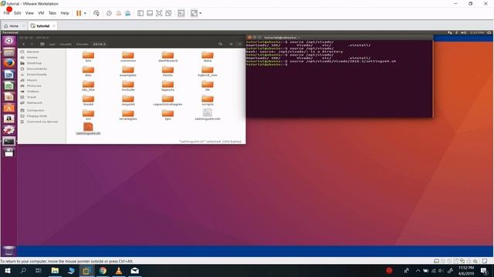Switch to Unity mode icon
Screen dimensions: 494x277
pyautogui.click(x=168, y=13)
